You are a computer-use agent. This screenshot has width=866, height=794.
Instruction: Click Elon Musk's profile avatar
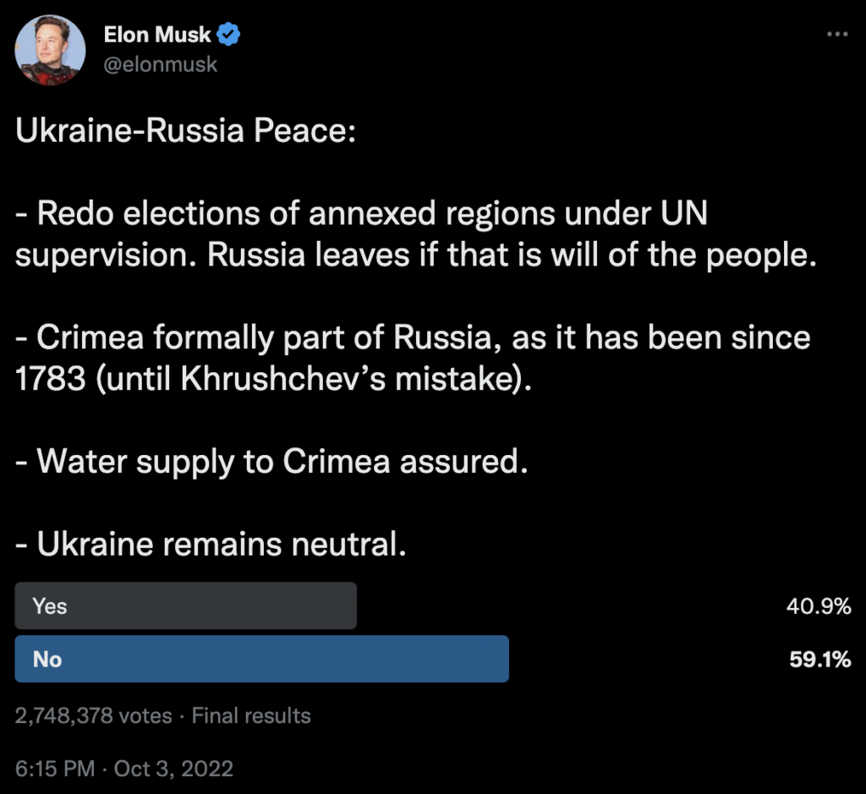[x=51, y=50]
